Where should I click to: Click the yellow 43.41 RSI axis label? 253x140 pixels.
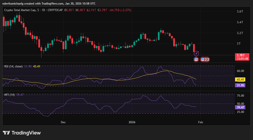click(240, 79)
